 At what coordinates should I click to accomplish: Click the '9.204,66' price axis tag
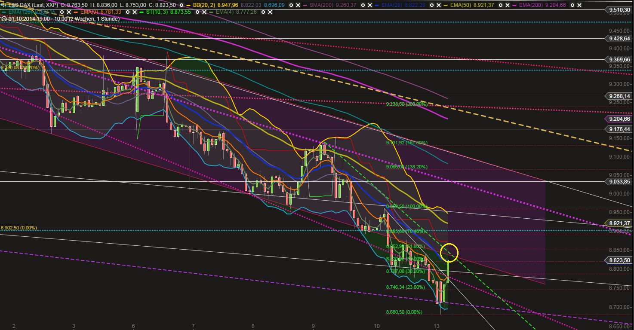click(619, 119)
